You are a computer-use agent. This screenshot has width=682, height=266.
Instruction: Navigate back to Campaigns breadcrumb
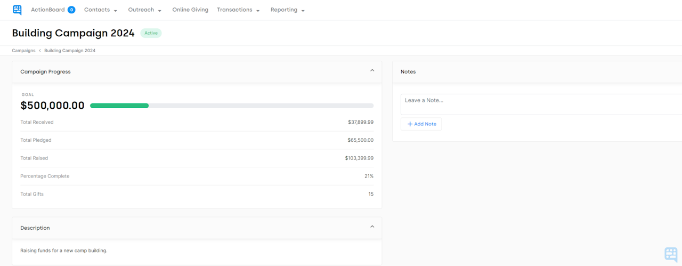tap(23, 51)
